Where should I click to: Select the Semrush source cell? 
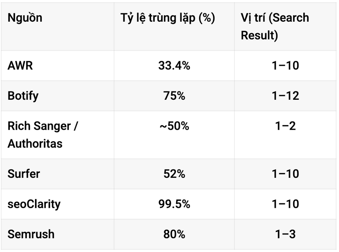[31, 234]
